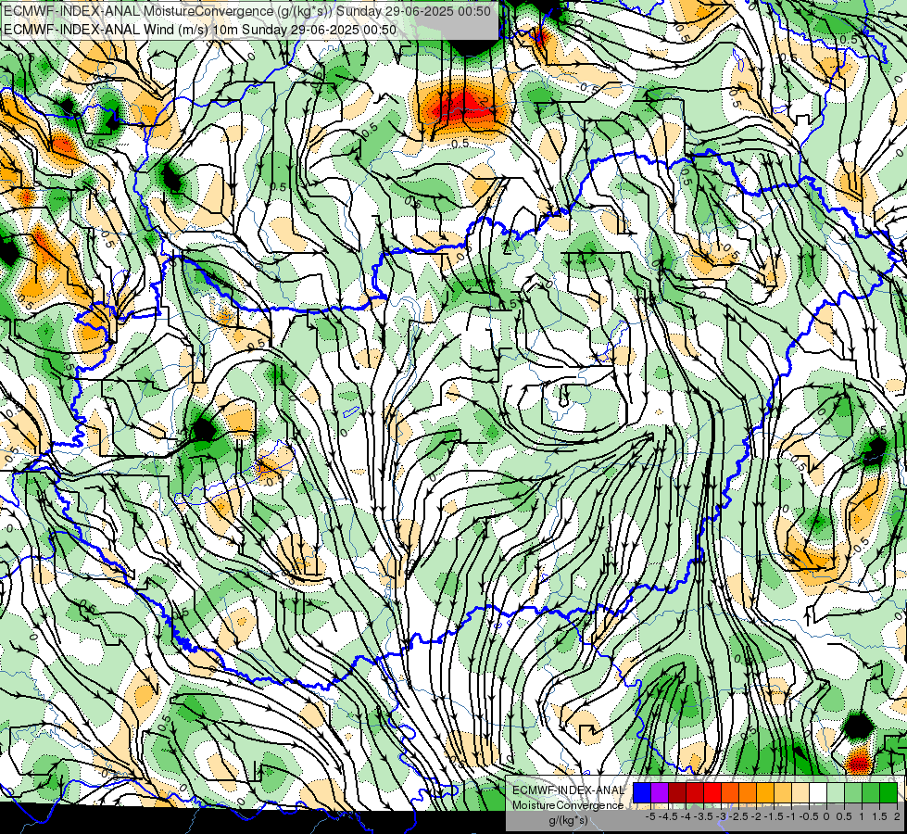
Task: Click the -4.5 tick label in legend
Action: (668, 816)
